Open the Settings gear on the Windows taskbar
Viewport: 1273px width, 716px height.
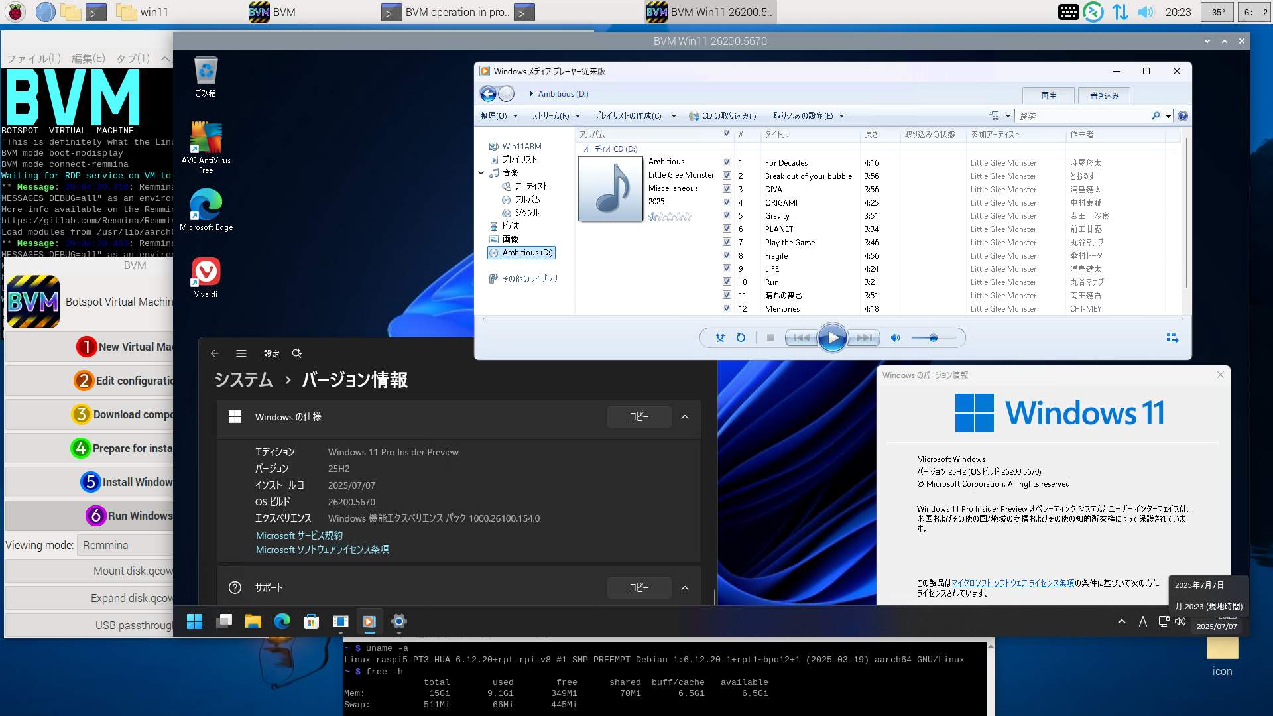[x=398, y=621]
